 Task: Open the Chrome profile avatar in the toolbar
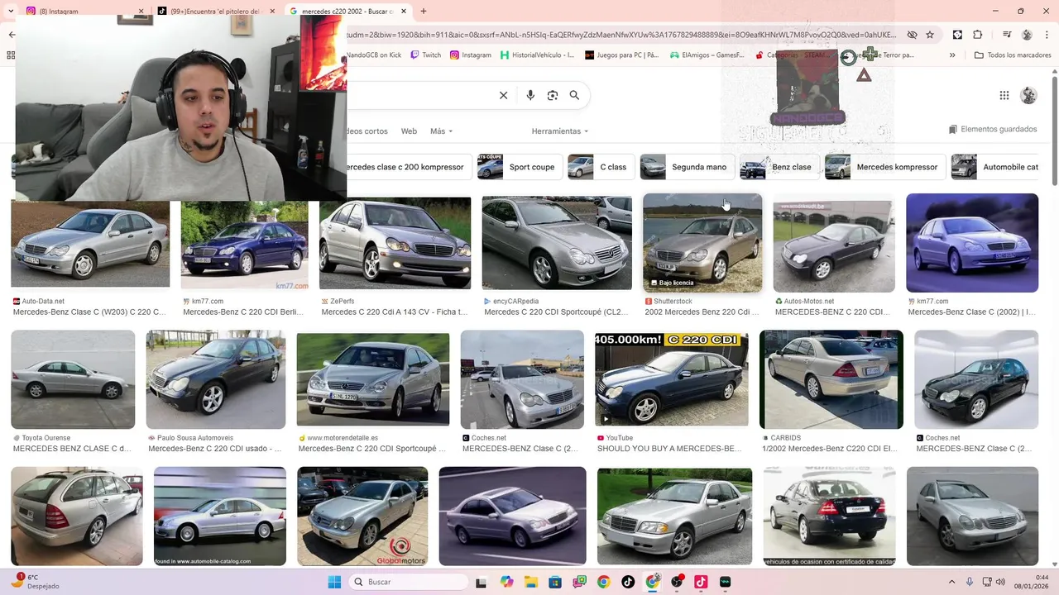[1027, 35]
